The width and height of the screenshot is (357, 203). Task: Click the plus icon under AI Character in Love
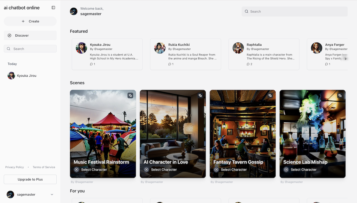tap(146, 170)
